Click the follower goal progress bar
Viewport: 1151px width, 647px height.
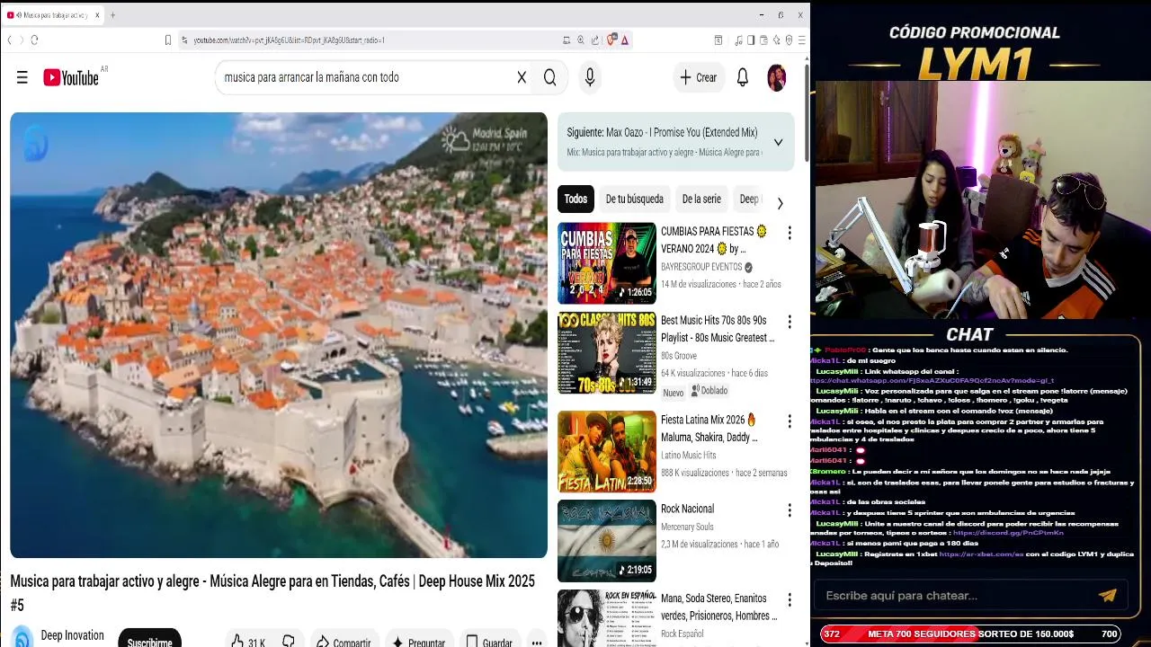point(970,634)
